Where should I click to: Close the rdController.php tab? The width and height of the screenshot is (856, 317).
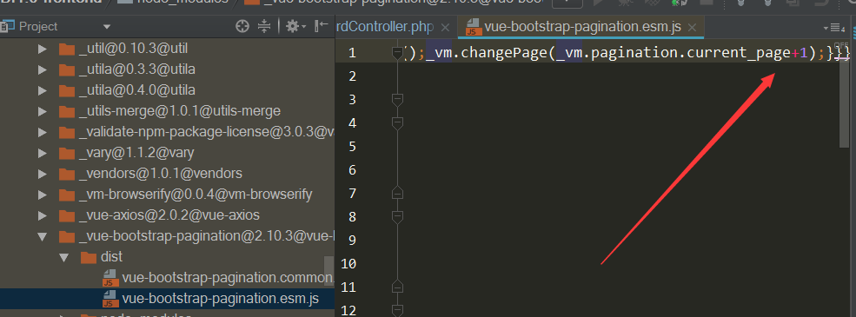point(445,27)
